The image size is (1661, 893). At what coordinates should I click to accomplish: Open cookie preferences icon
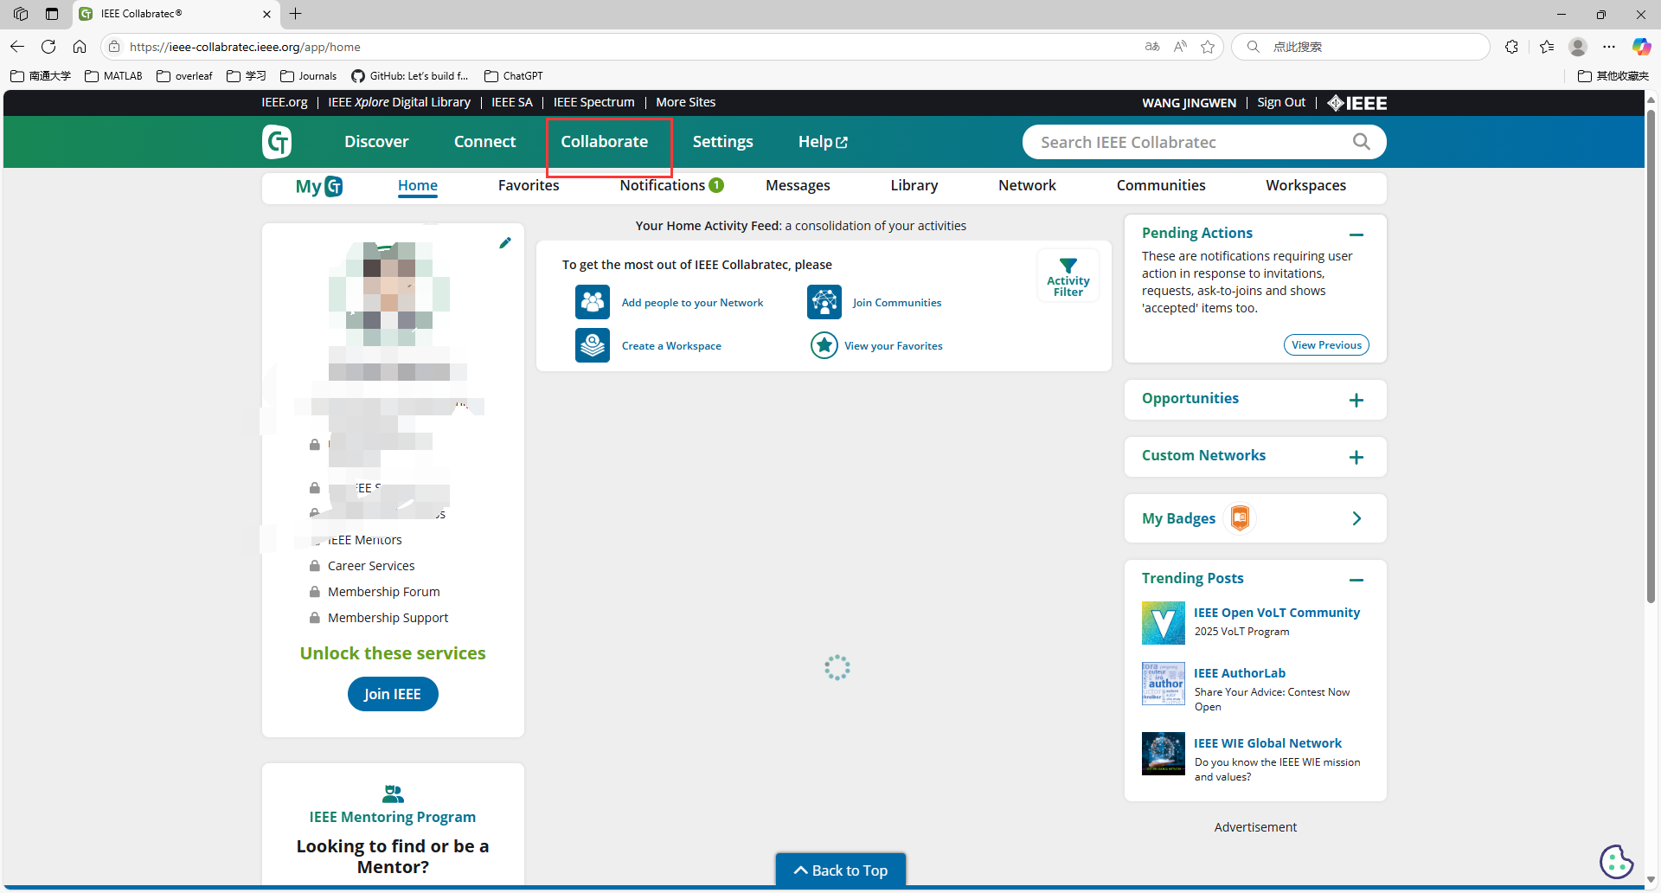coord(1616,861)
